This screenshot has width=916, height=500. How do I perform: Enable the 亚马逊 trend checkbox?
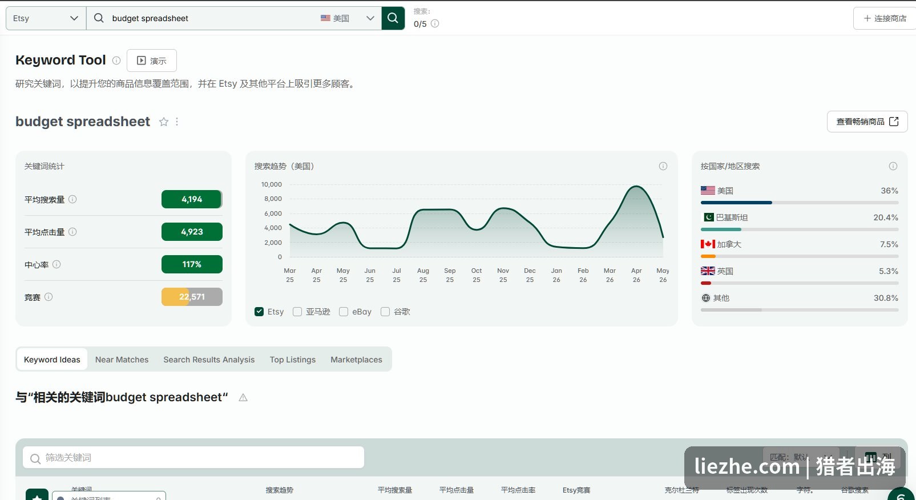[x=297, y=312]
